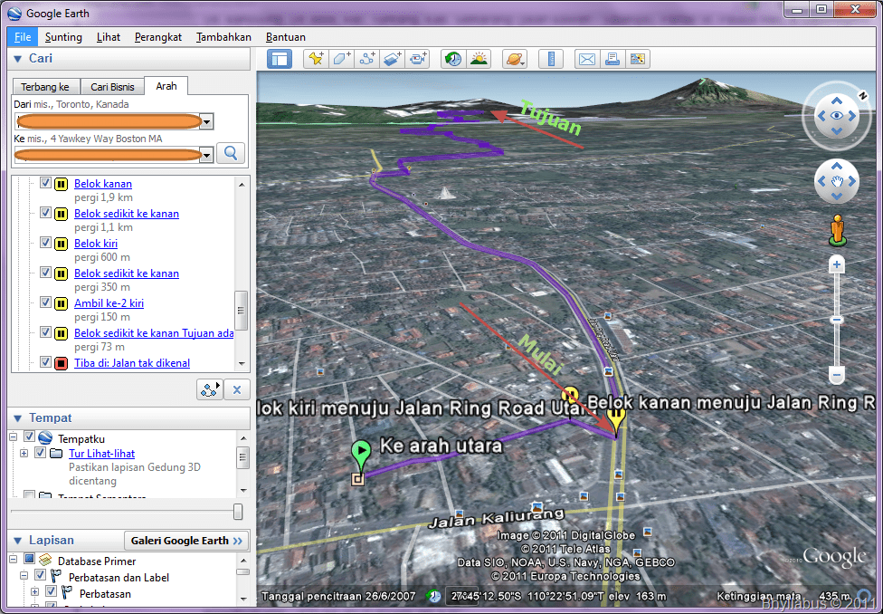Uncheck the Ambil ke-2 kiri step
Image resolution: width=883 pixels, height=614 pixels.
pyautogui.click(x=45, y=302)
